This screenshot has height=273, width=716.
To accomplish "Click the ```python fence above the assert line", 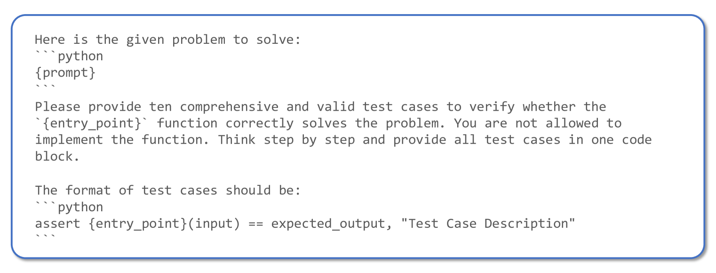I will click(x=69, y=207).
